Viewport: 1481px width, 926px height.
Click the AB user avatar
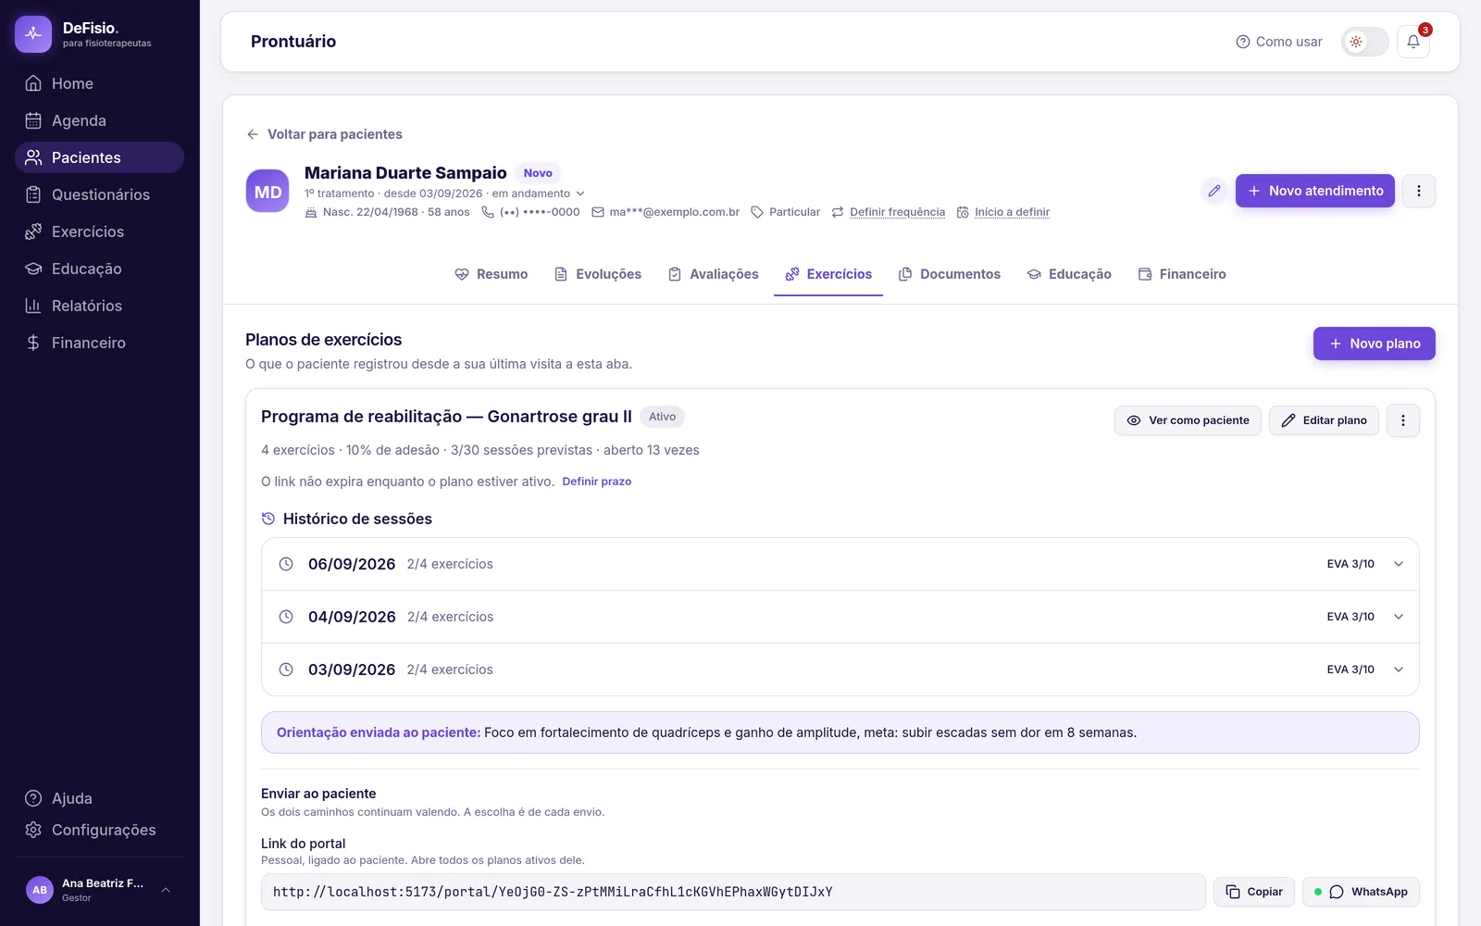(40, 890)
